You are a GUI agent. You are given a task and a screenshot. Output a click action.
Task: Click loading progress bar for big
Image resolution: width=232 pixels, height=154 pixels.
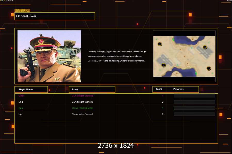tap(194, 114)
